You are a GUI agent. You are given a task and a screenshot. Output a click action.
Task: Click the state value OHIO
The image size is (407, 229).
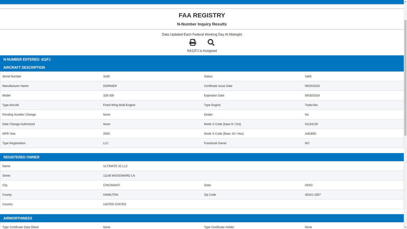click(x=309, y=185)
